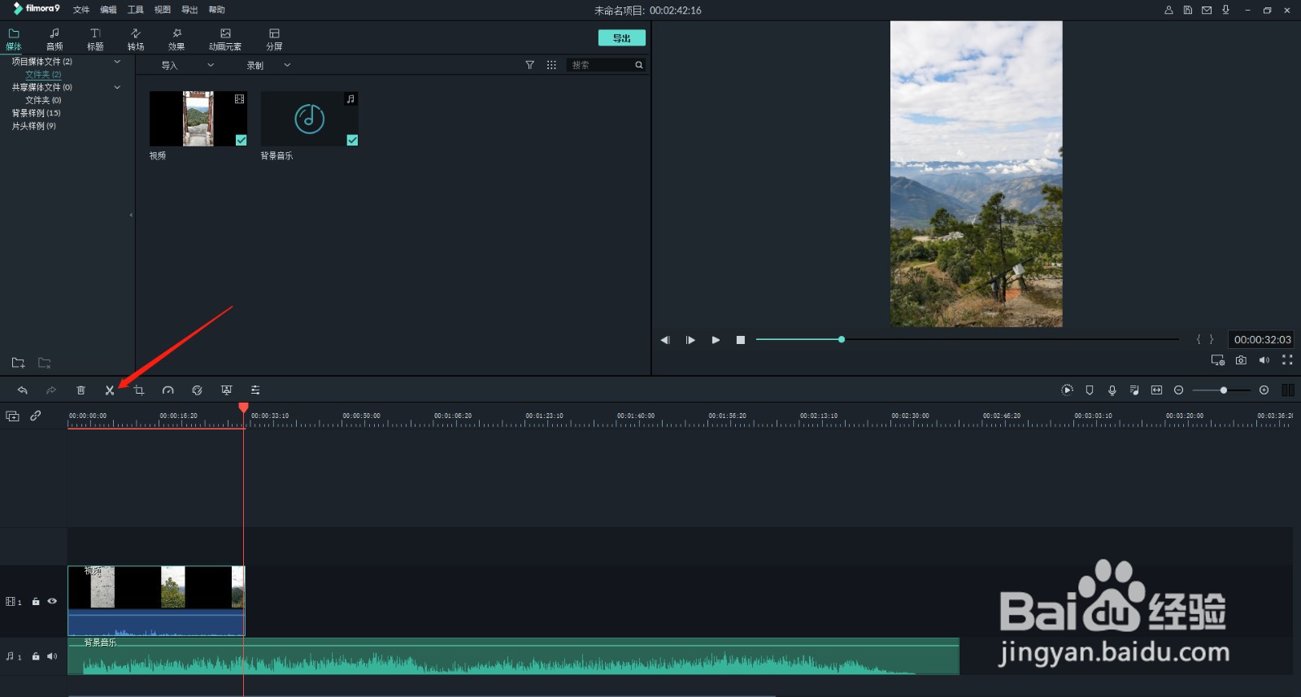Viewport: 1301px width, 697px height.
Task: Click the add track manager icon
Action: (x=13, y=416)
